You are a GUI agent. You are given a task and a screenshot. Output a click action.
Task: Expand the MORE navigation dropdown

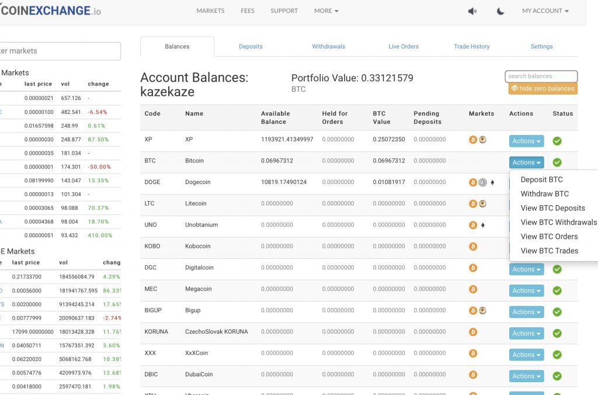point(326,11)
